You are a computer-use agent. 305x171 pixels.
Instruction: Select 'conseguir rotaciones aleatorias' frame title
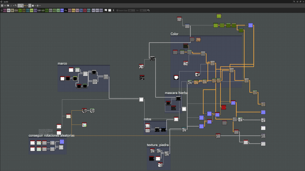pos(51,135)
